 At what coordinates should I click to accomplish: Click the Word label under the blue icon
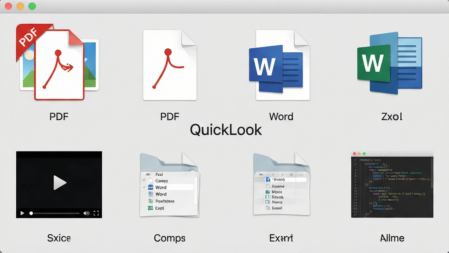(281, 116)
